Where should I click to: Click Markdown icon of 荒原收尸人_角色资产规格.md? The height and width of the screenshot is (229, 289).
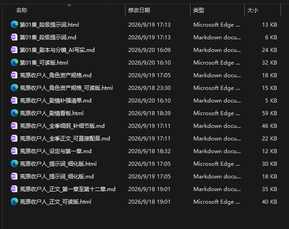(x=14, y=75)
